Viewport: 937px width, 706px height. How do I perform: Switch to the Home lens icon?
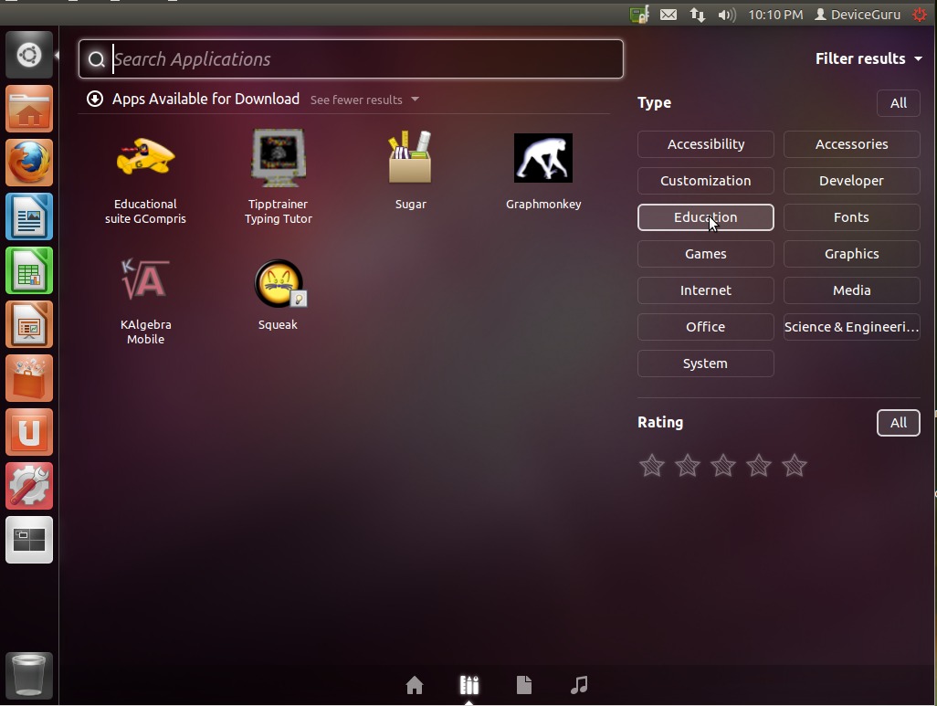coord(414,685)
